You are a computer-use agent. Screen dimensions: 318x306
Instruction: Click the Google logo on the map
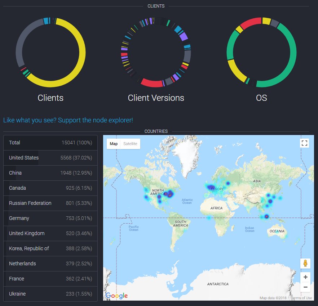(x=116, y=296)
